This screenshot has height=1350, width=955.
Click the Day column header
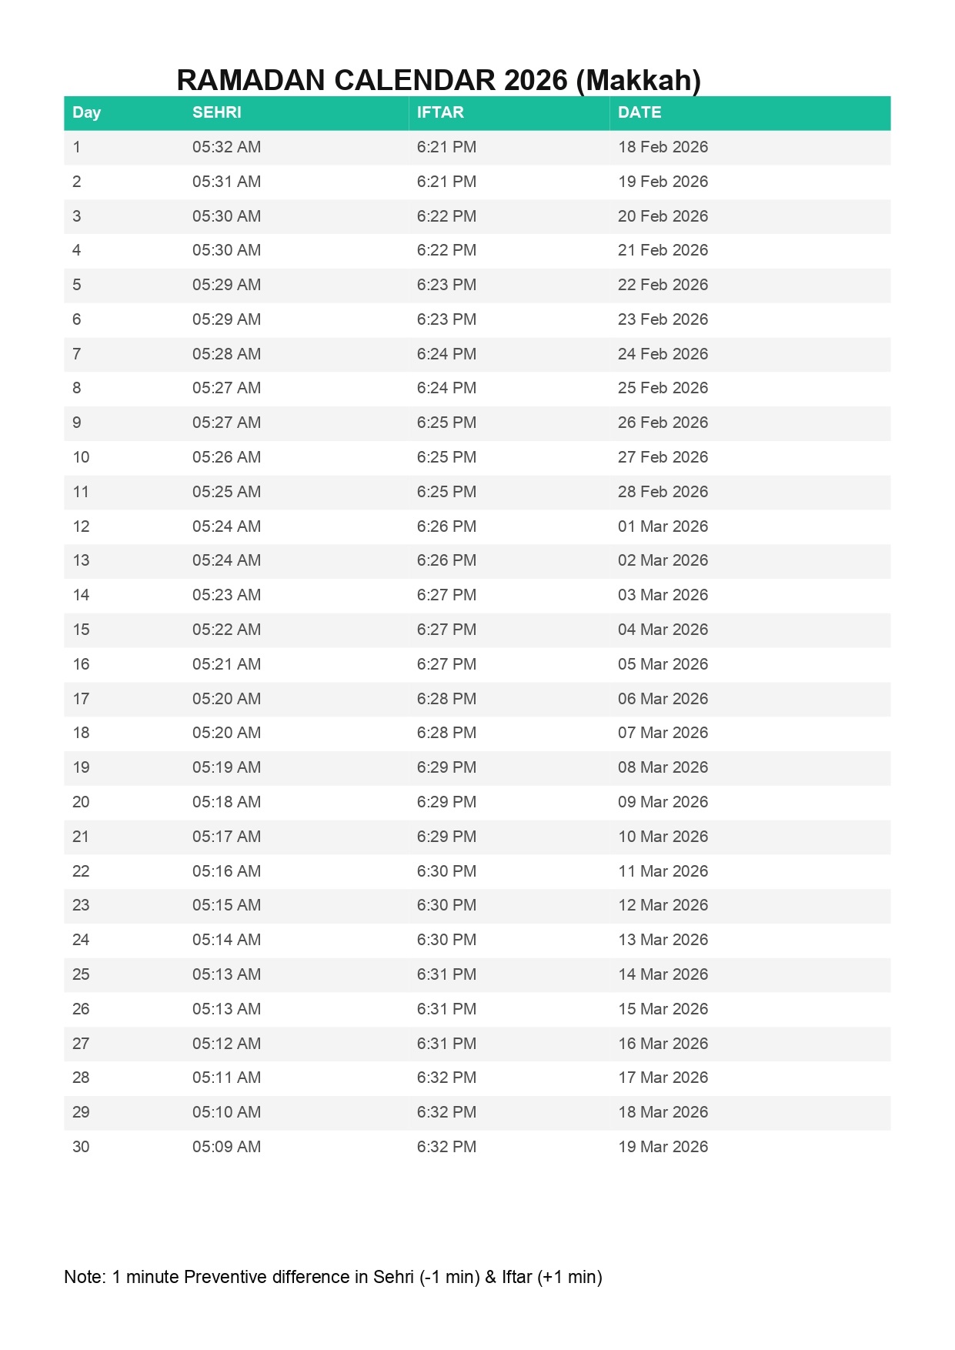tap(86, 112)
